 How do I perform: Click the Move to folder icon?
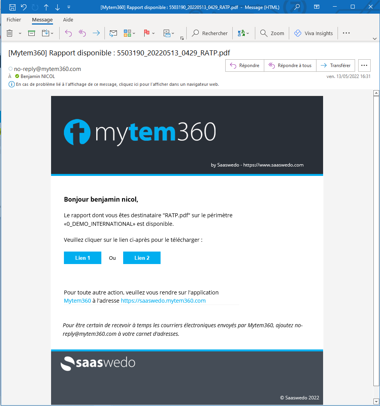(45, 33)
